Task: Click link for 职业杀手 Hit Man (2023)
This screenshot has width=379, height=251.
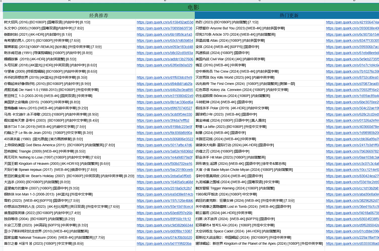Action: point(352,158)
